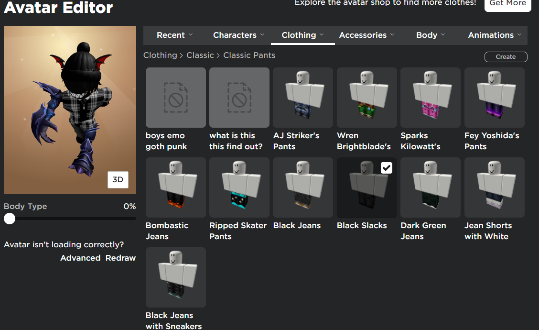Click the avatar preview image
Screen dimensions: 539x330
[70, 110]
